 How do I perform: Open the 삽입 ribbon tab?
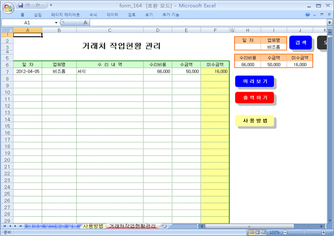pyautogui.click(x=38, y=15)
